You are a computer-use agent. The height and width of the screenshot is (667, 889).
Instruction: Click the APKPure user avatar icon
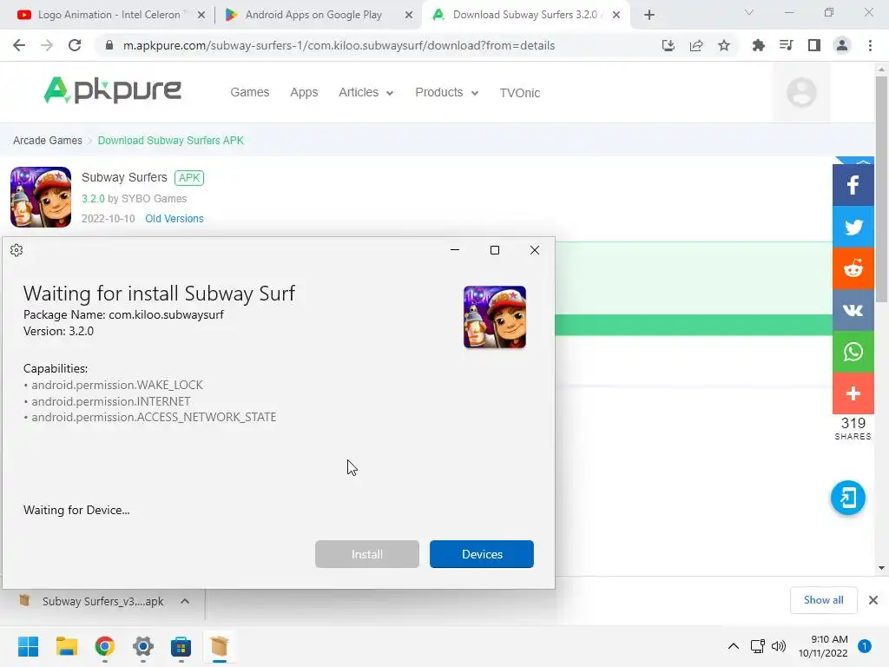tap(801, 92)
